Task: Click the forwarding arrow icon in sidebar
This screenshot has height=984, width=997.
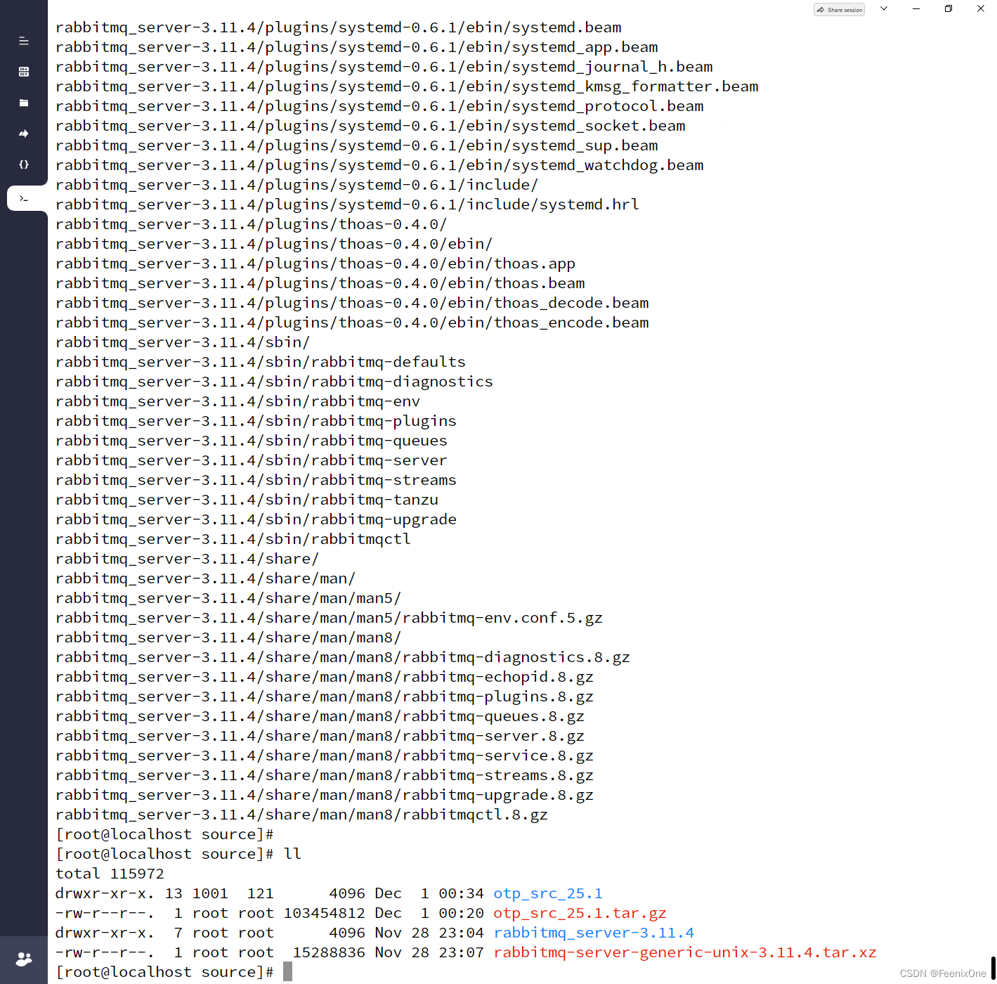Action: point(24,134)
